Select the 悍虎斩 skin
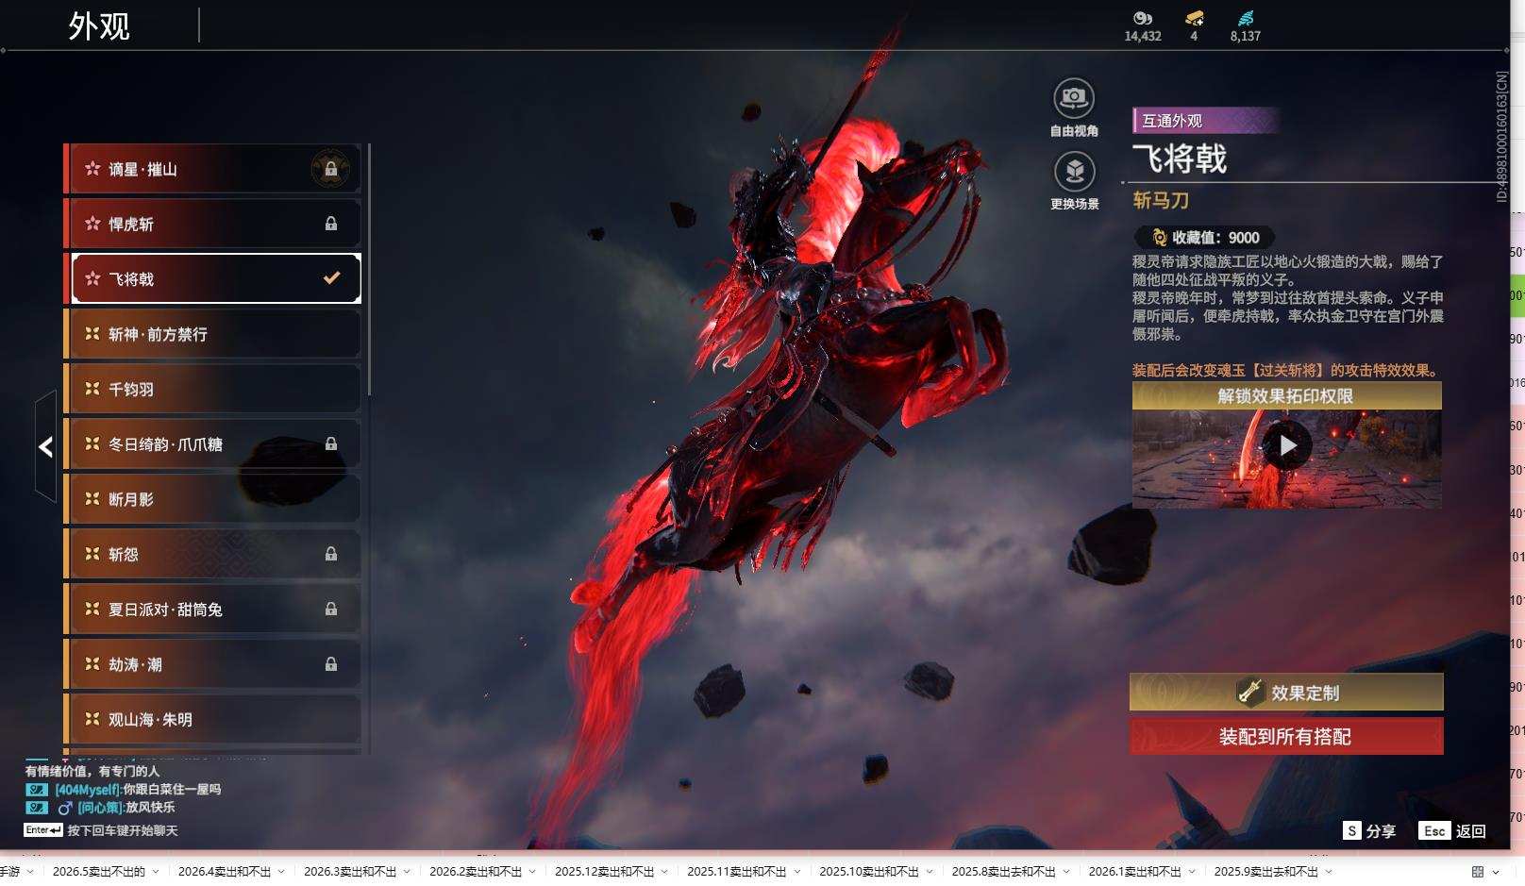The image size is (1525, 886). [213, 224]
